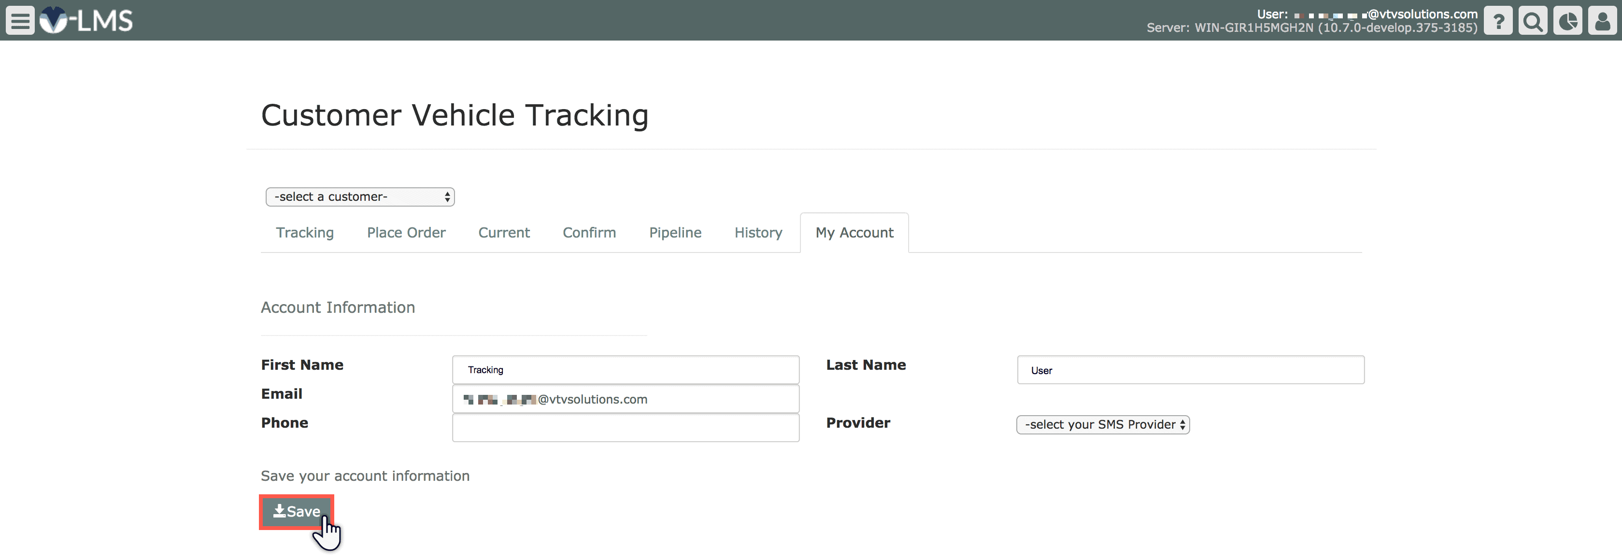Click the empty Phone field
This screenshot has height=559, width=1622.
(625, 428)
